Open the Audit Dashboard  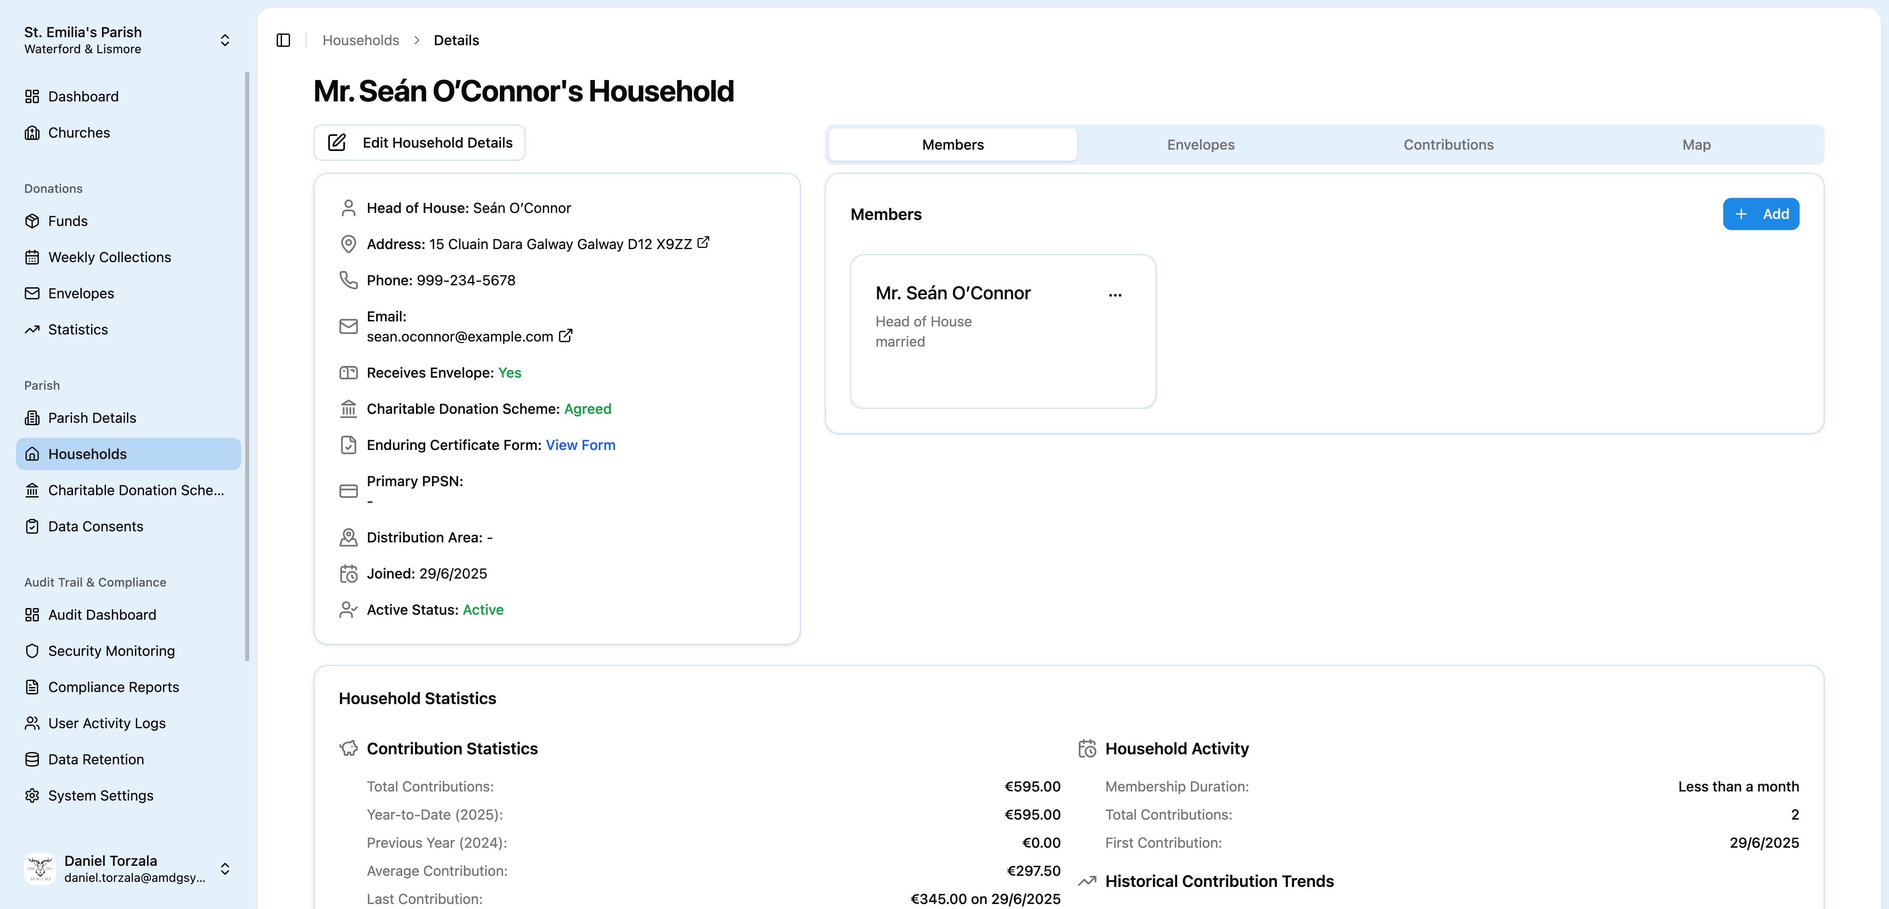[102, 614]
